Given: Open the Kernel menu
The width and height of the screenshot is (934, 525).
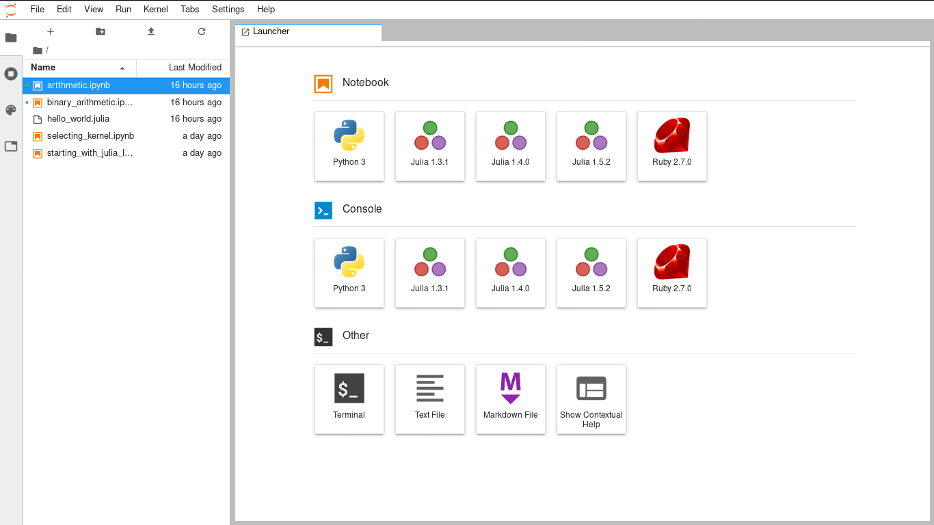Looking at the screenshot, I should [x=155, y=10].
